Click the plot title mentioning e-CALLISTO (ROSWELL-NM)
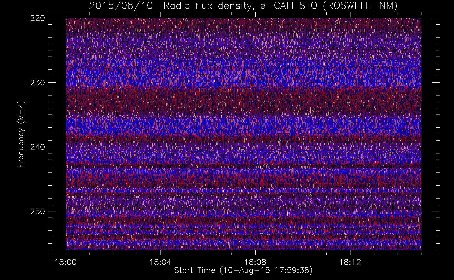Viewport: 454px width, 280px height. 243,6
